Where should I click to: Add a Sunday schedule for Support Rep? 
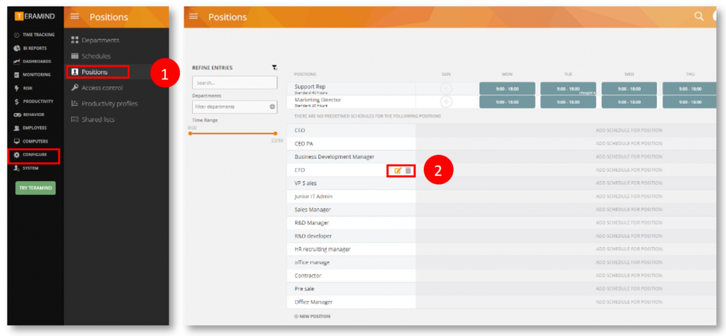446,88
